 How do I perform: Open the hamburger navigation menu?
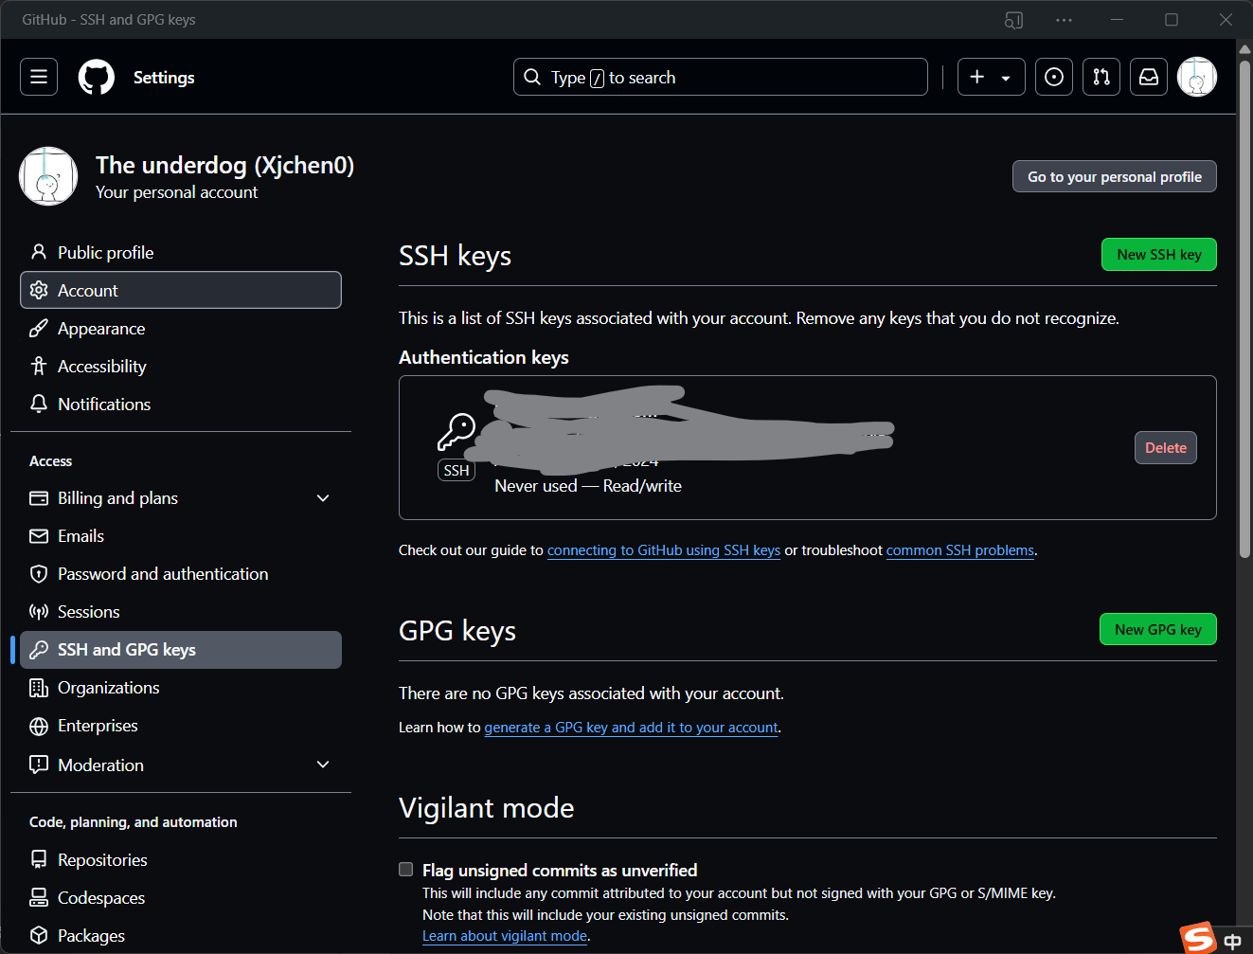39,77
